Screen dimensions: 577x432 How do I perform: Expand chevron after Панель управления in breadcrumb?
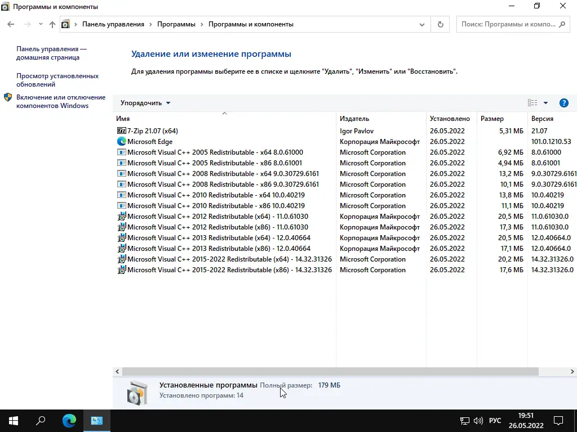click(150, 24)
